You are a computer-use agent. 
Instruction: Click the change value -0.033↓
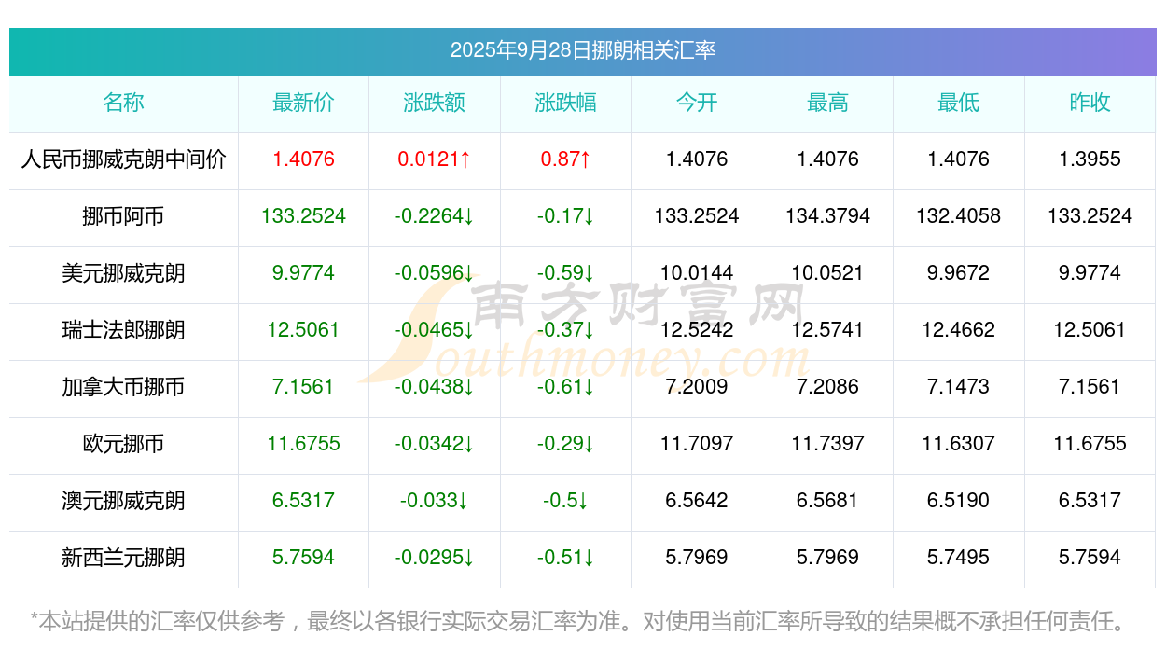click(435, 501)
